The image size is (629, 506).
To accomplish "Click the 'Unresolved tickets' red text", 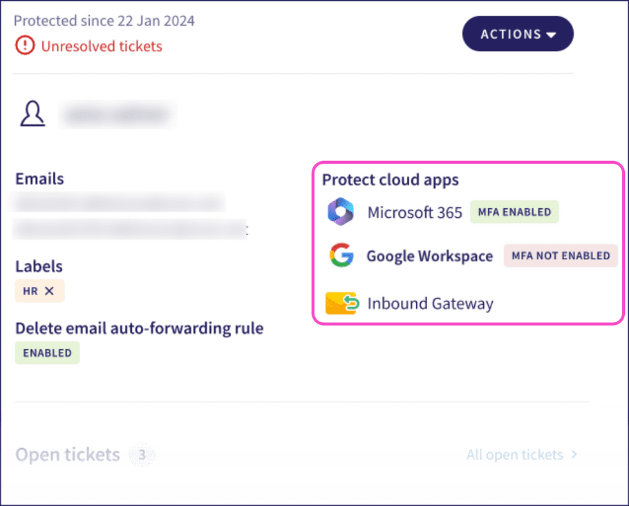I will (x=102, y=46).
